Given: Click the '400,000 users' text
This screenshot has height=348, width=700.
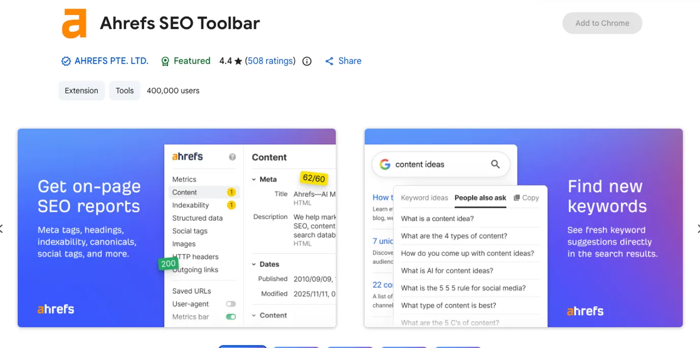Looking at the screenshot, I should (x=173, y=90).
